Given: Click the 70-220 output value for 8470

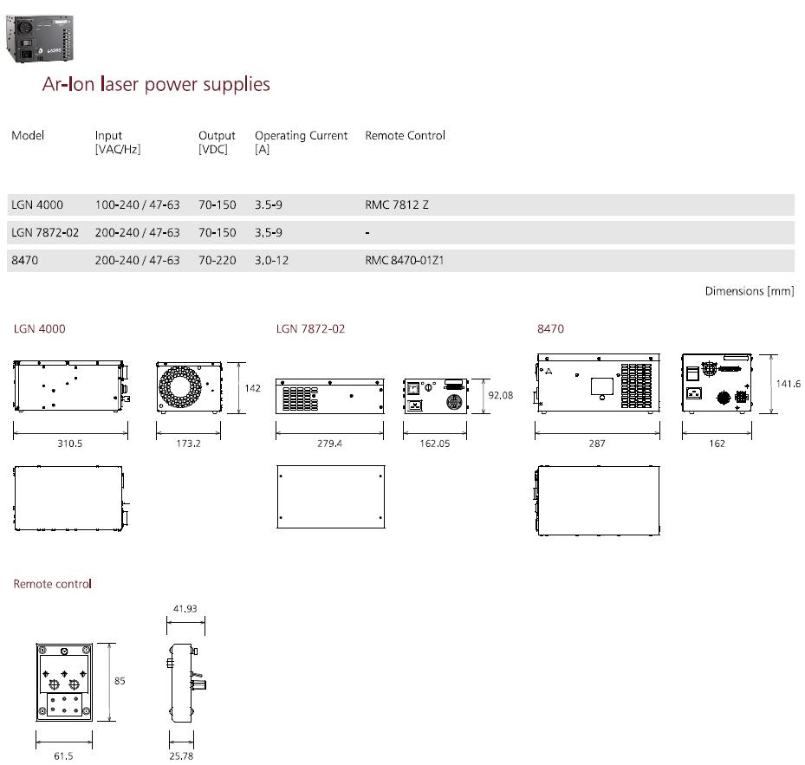Looking at the screenshot, I should click(217, 260).
